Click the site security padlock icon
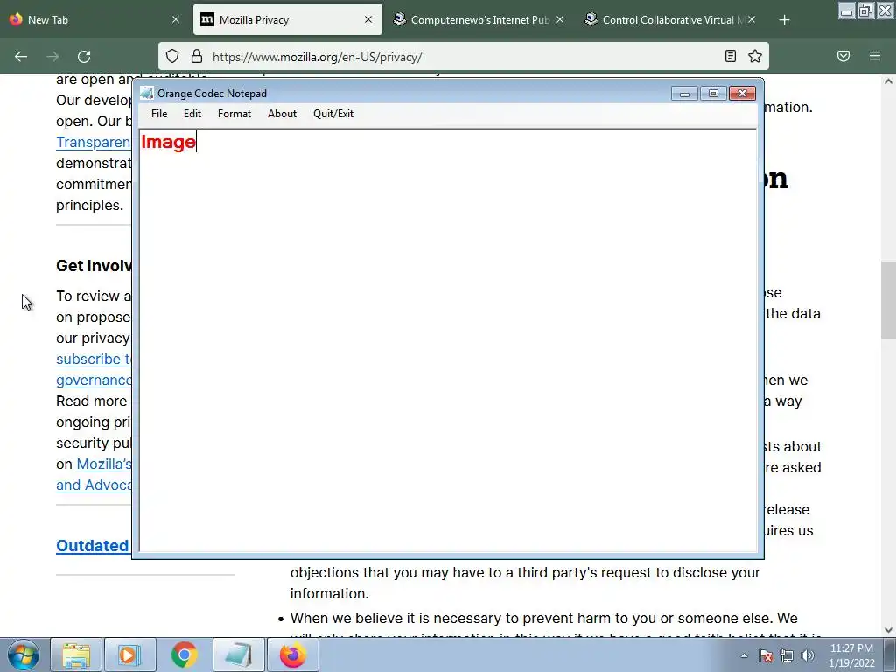 pyautogui.click(x=197, y=56)
